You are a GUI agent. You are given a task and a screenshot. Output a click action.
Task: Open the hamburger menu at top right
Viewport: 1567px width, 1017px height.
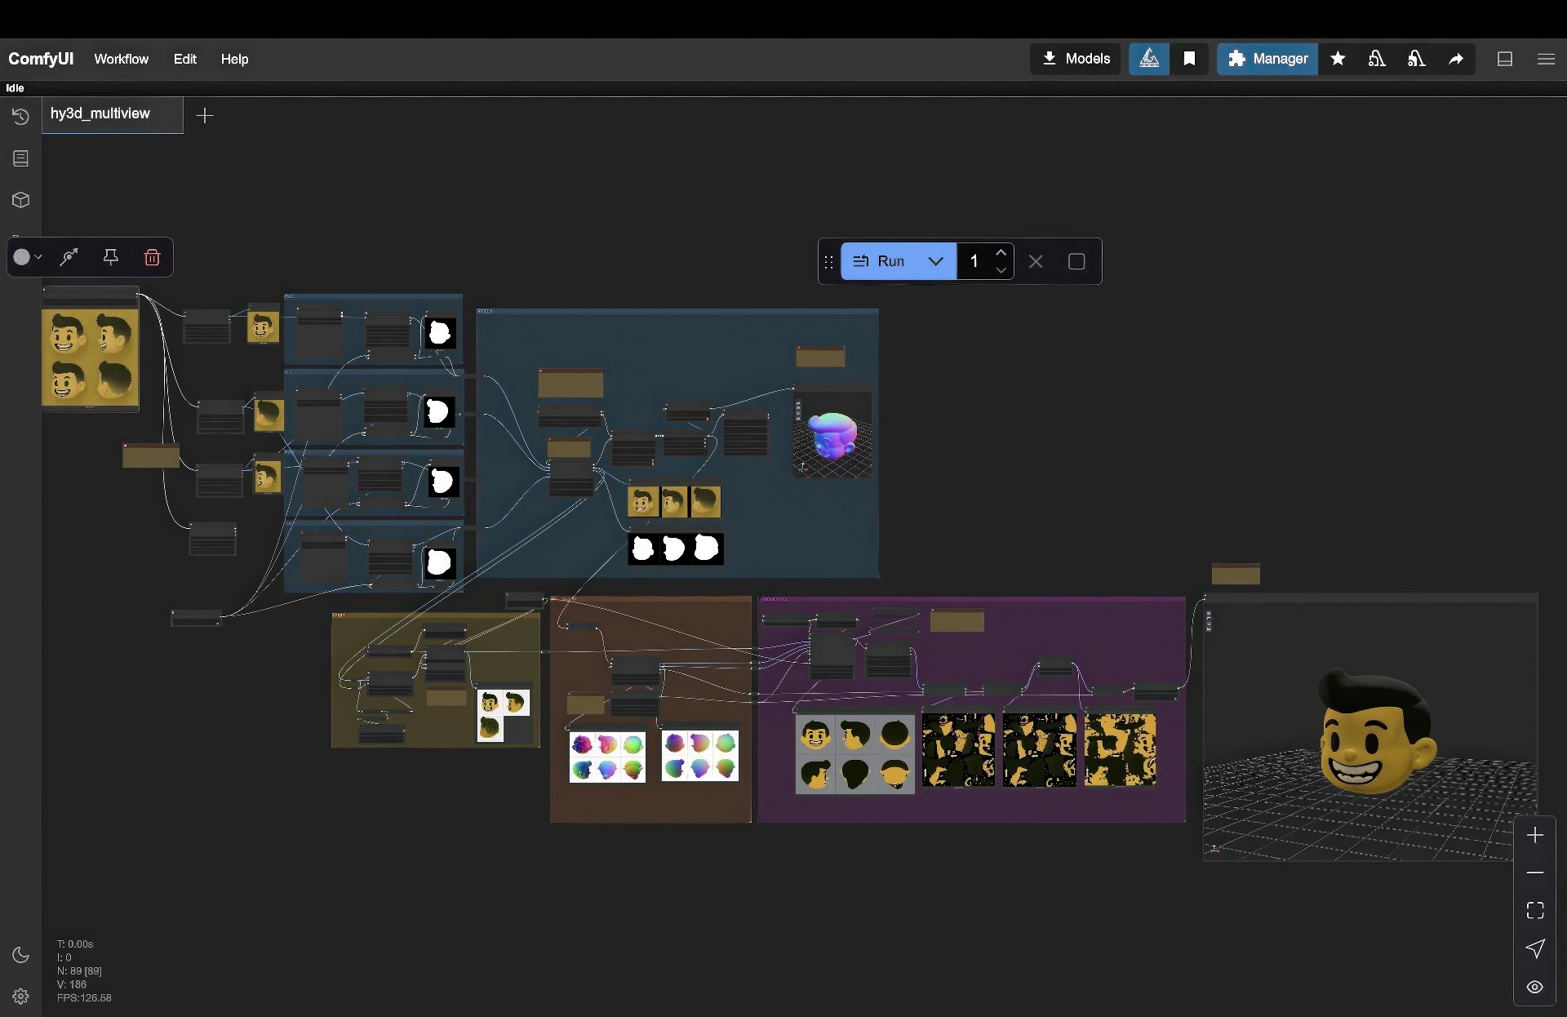click(1546, 59)
